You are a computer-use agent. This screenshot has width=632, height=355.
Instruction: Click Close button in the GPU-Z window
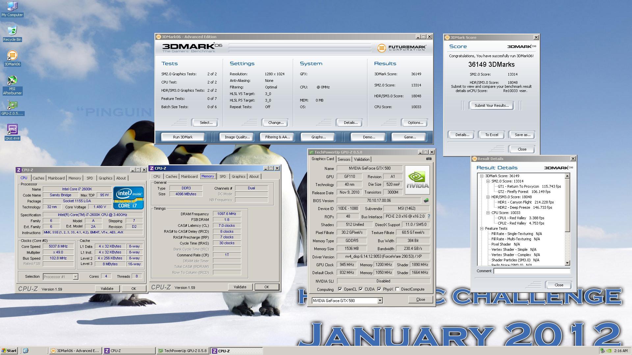420,299
